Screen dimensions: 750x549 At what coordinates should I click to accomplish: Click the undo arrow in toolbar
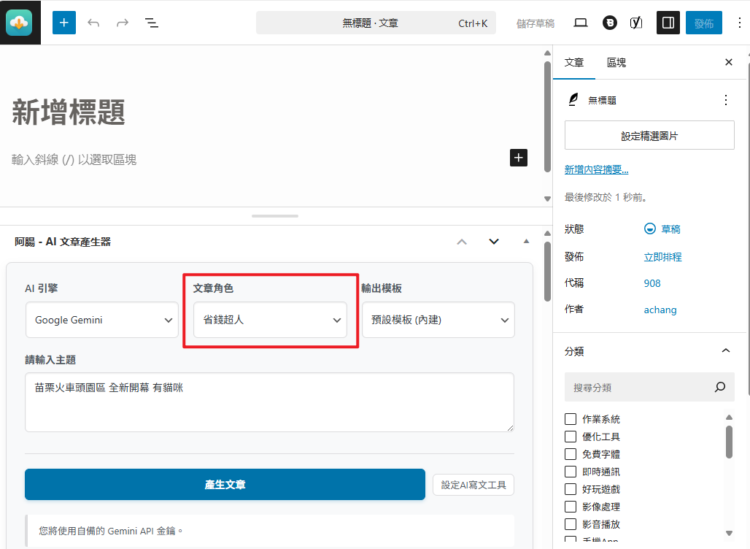pyautogui.click(x=93, y=23)
